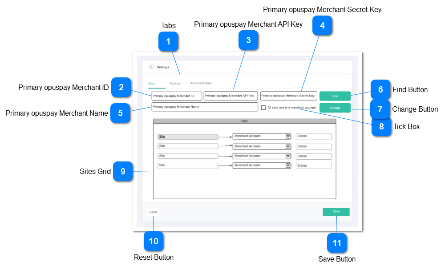
Task: Click the number 4 callout badge for Secret Key
Action: tap(322, 26)
